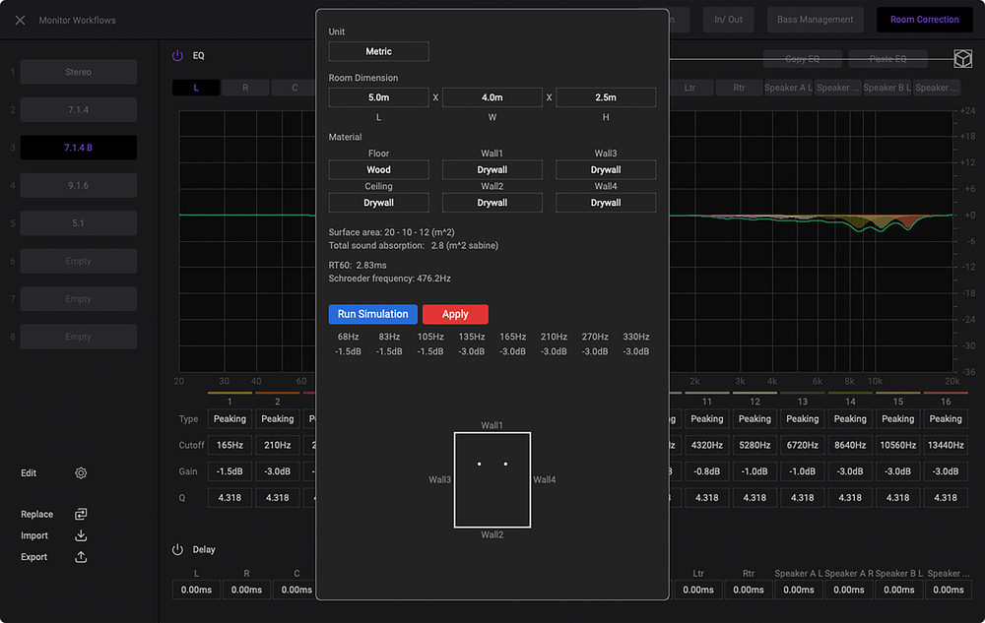The height and width of the screenshot is (623, 985).
Task: Click the red Apply button
Action: [455, 314]
